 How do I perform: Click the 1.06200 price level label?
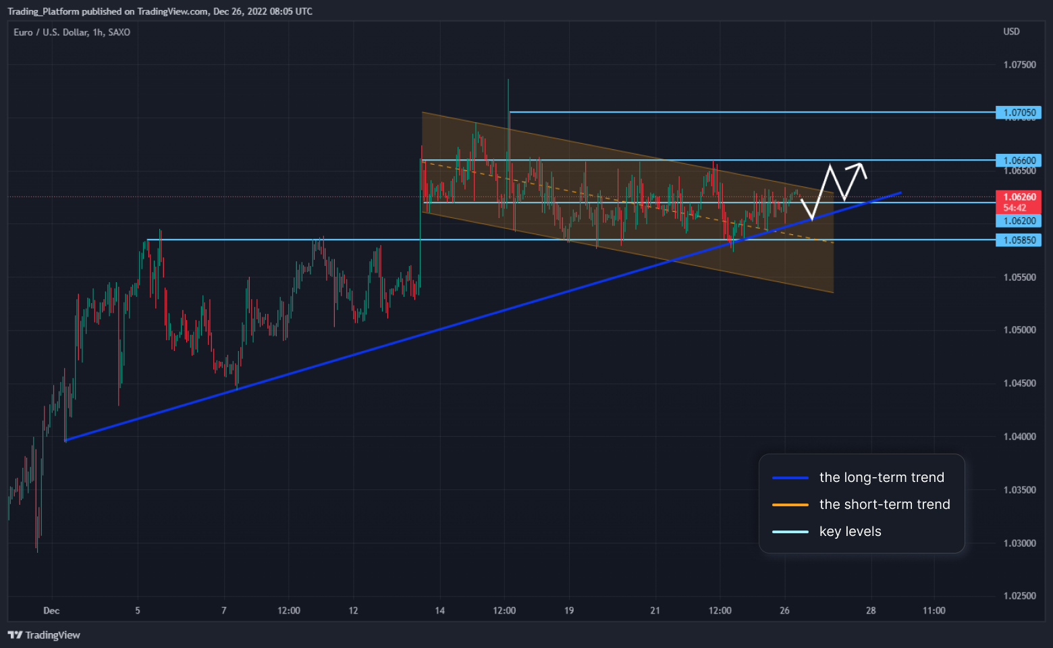[1019, 221]
